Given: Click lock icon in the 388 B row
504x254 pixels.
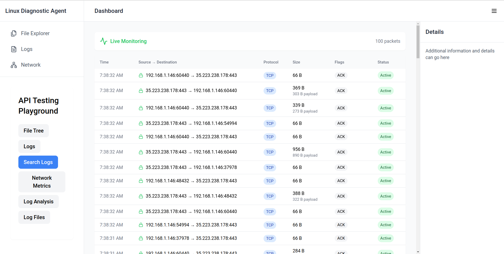Looking at the screenshot, I should point(141,196).
